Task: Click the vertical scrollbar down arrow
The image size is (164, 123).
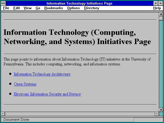Action: coord(161,110)
